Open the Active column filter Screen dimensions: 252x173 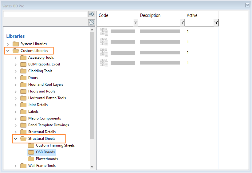[x=216, y=22]
